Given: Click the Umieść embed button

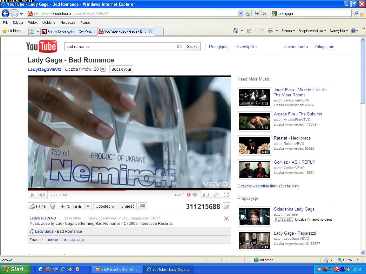Looking at the screenshot, I should [127, 206].
